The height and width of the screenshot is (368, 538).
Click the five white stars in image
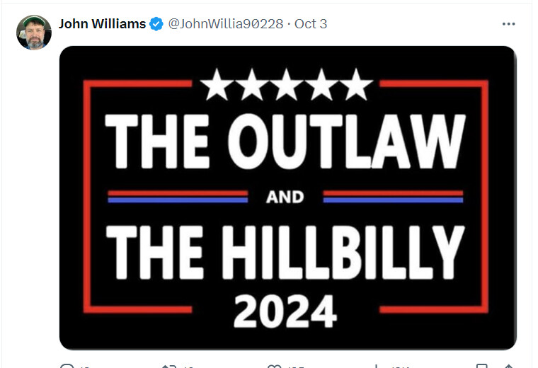pyautogui.click(x=286, y=84)
